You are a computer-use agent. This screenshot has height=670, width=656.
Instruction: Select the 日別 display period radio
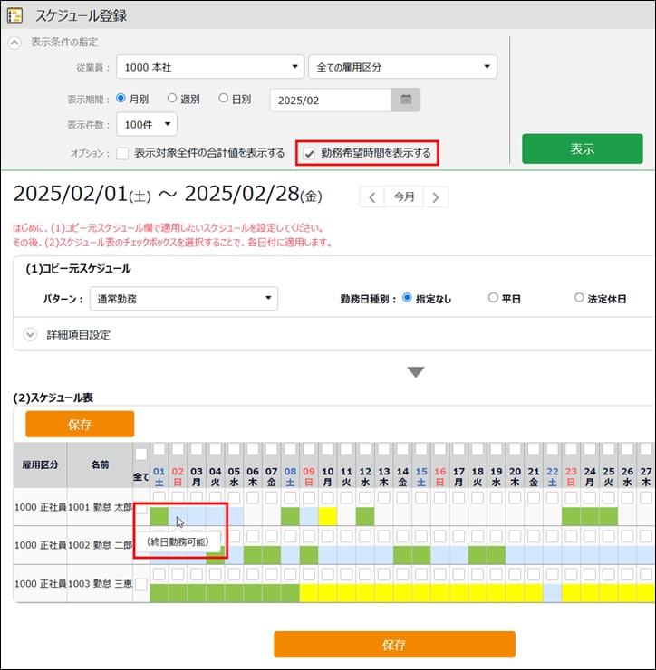click(x=224, y=99)
